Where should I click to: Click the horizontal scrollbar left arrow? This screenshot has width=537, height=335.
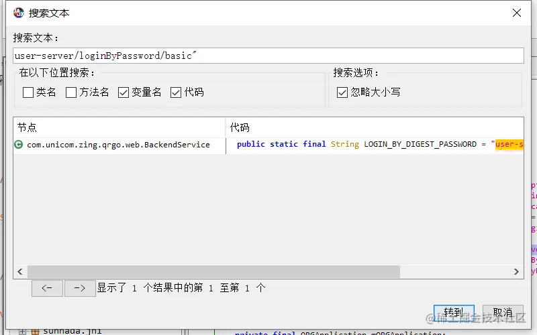coord(20,272)
